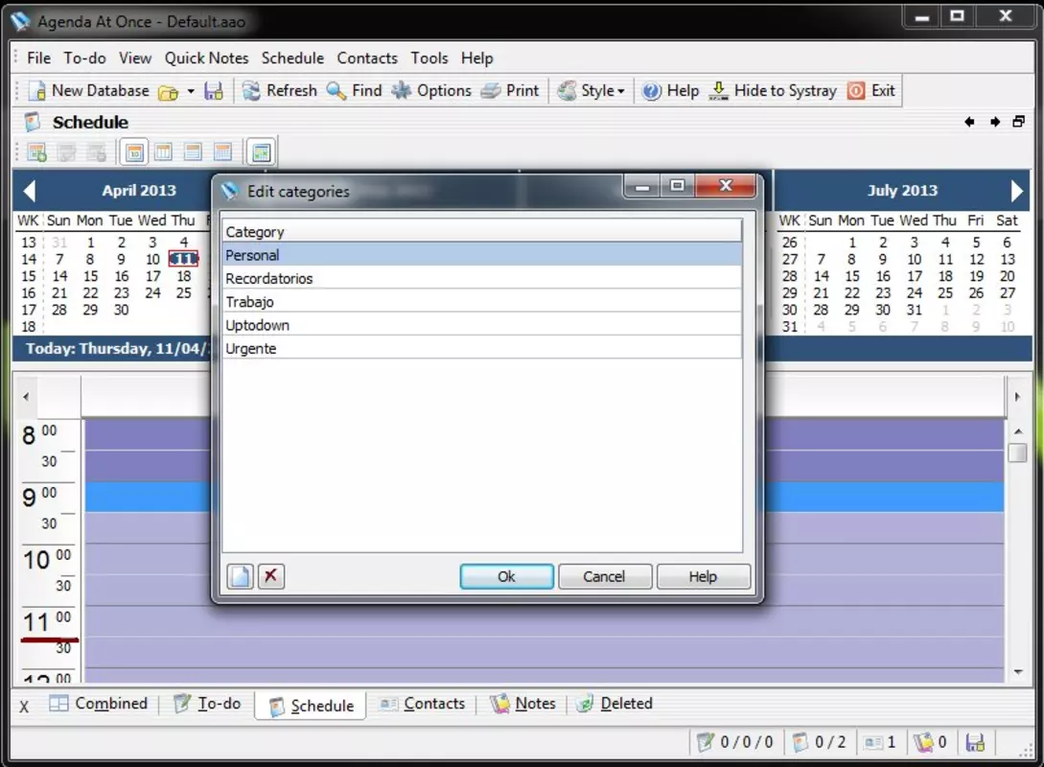Open the Deleted bottom tab
The height and width of the screenshot is (767, 1044).
[x=614, y=704]
